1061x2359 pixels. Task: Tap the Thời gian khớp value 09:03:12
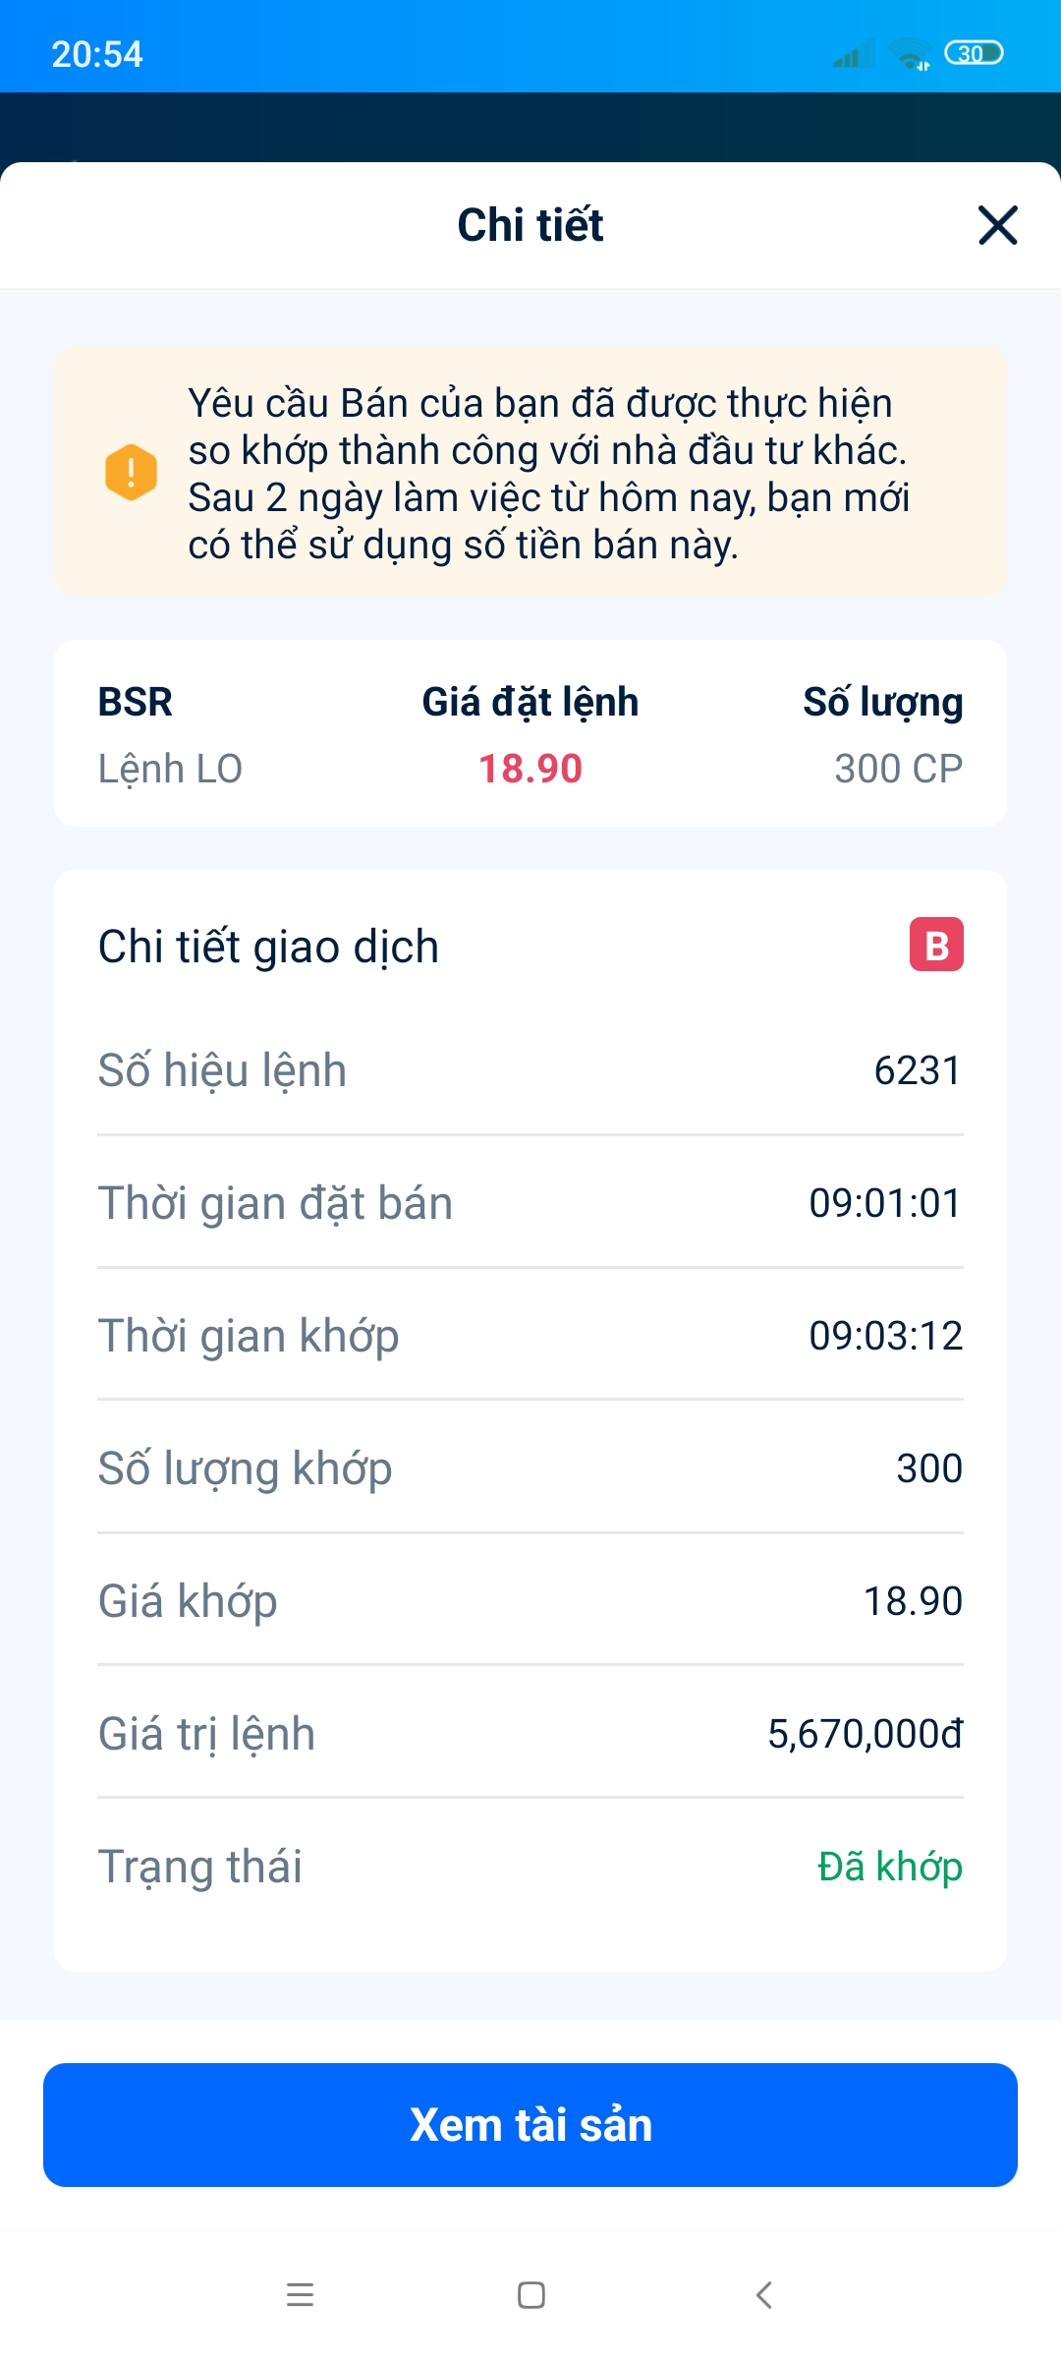tap(885, 1336)
